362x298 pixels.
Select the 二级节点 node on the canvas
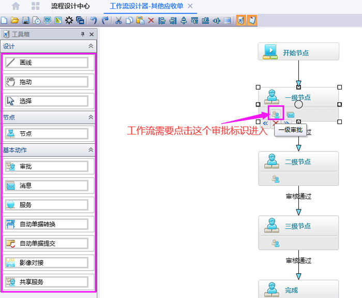pyautogui.click(x=298, y=162)
